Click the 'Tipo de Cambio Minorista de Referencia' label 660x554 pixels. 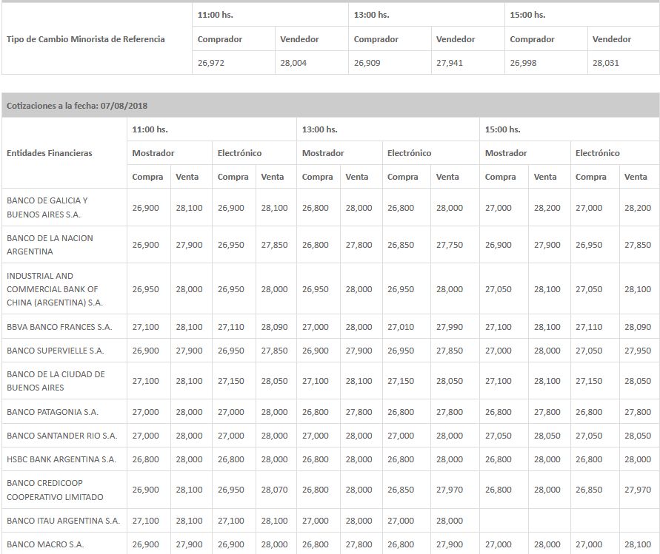(85, 39)
